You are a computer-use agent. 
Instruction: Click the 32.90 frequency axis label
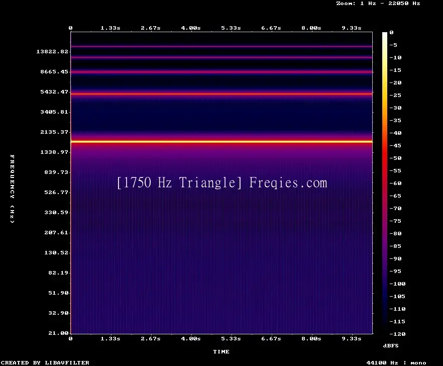point(58,313)
